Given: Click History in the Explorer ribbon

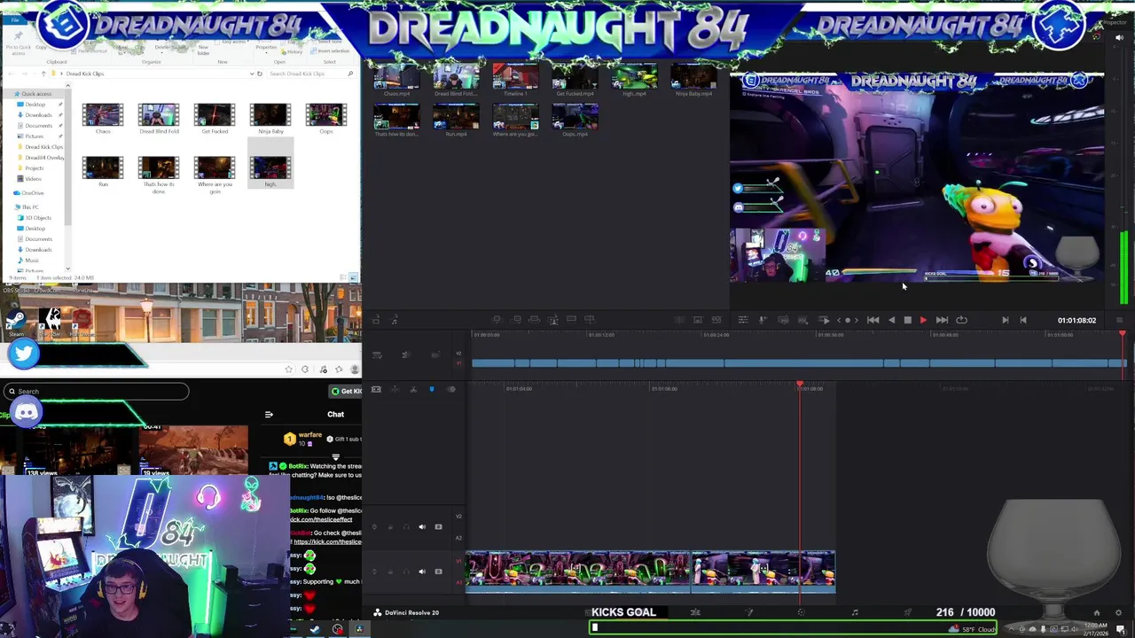Looking at the screenshot, I should click(294, 51).
